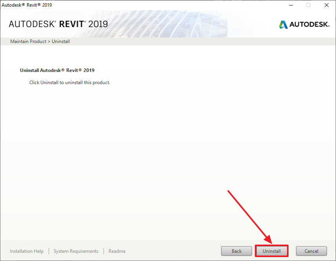Image resolution: width=336 pixels, height=261 pixels.
Task: Cancel the uninstall process
Action: pyautogui.click(x=311, y=251)
